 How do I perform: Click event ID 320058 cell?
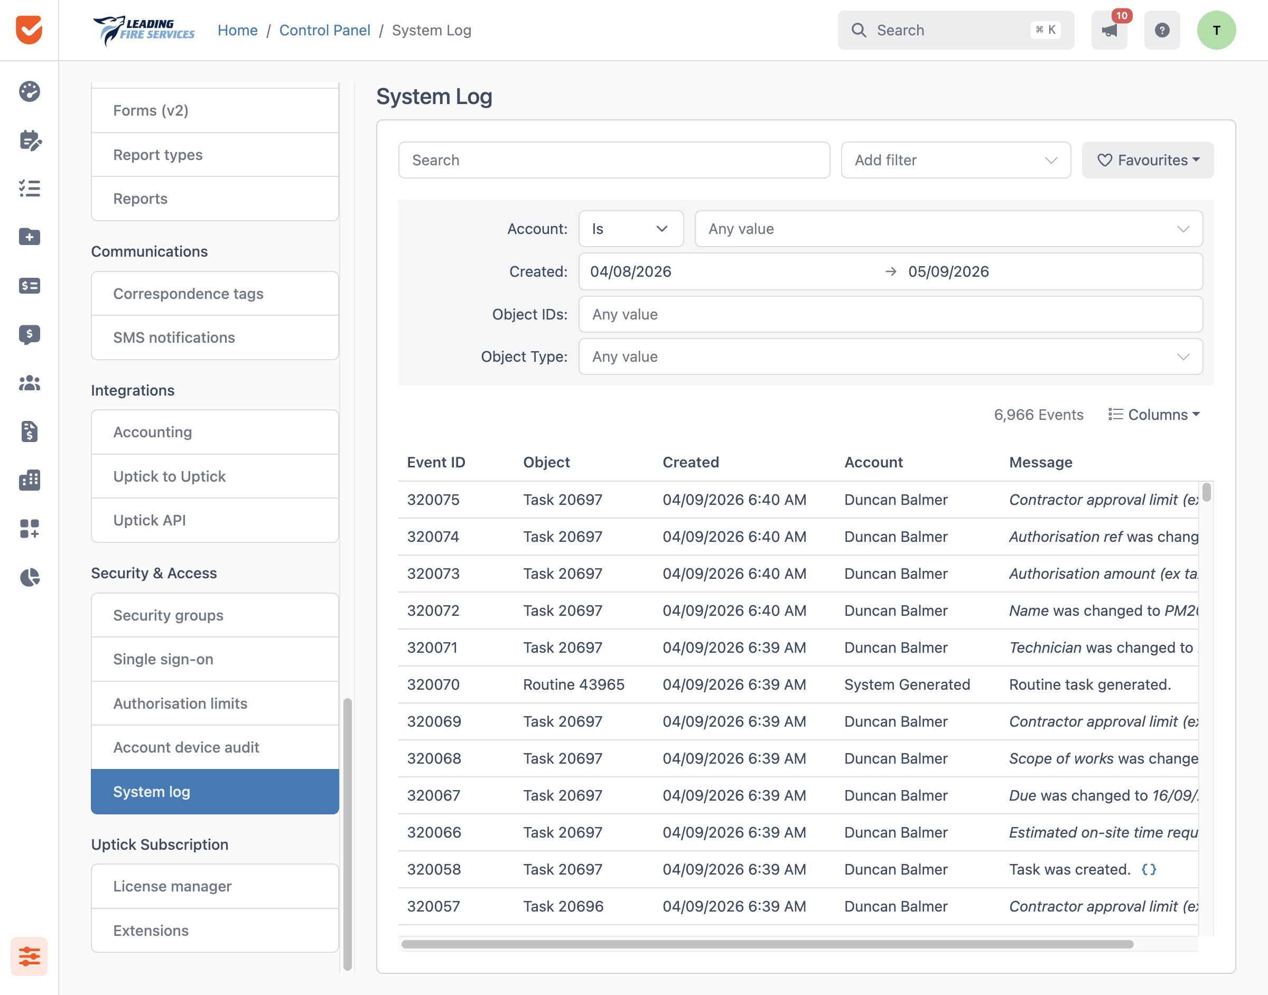(x=434, y=869)
